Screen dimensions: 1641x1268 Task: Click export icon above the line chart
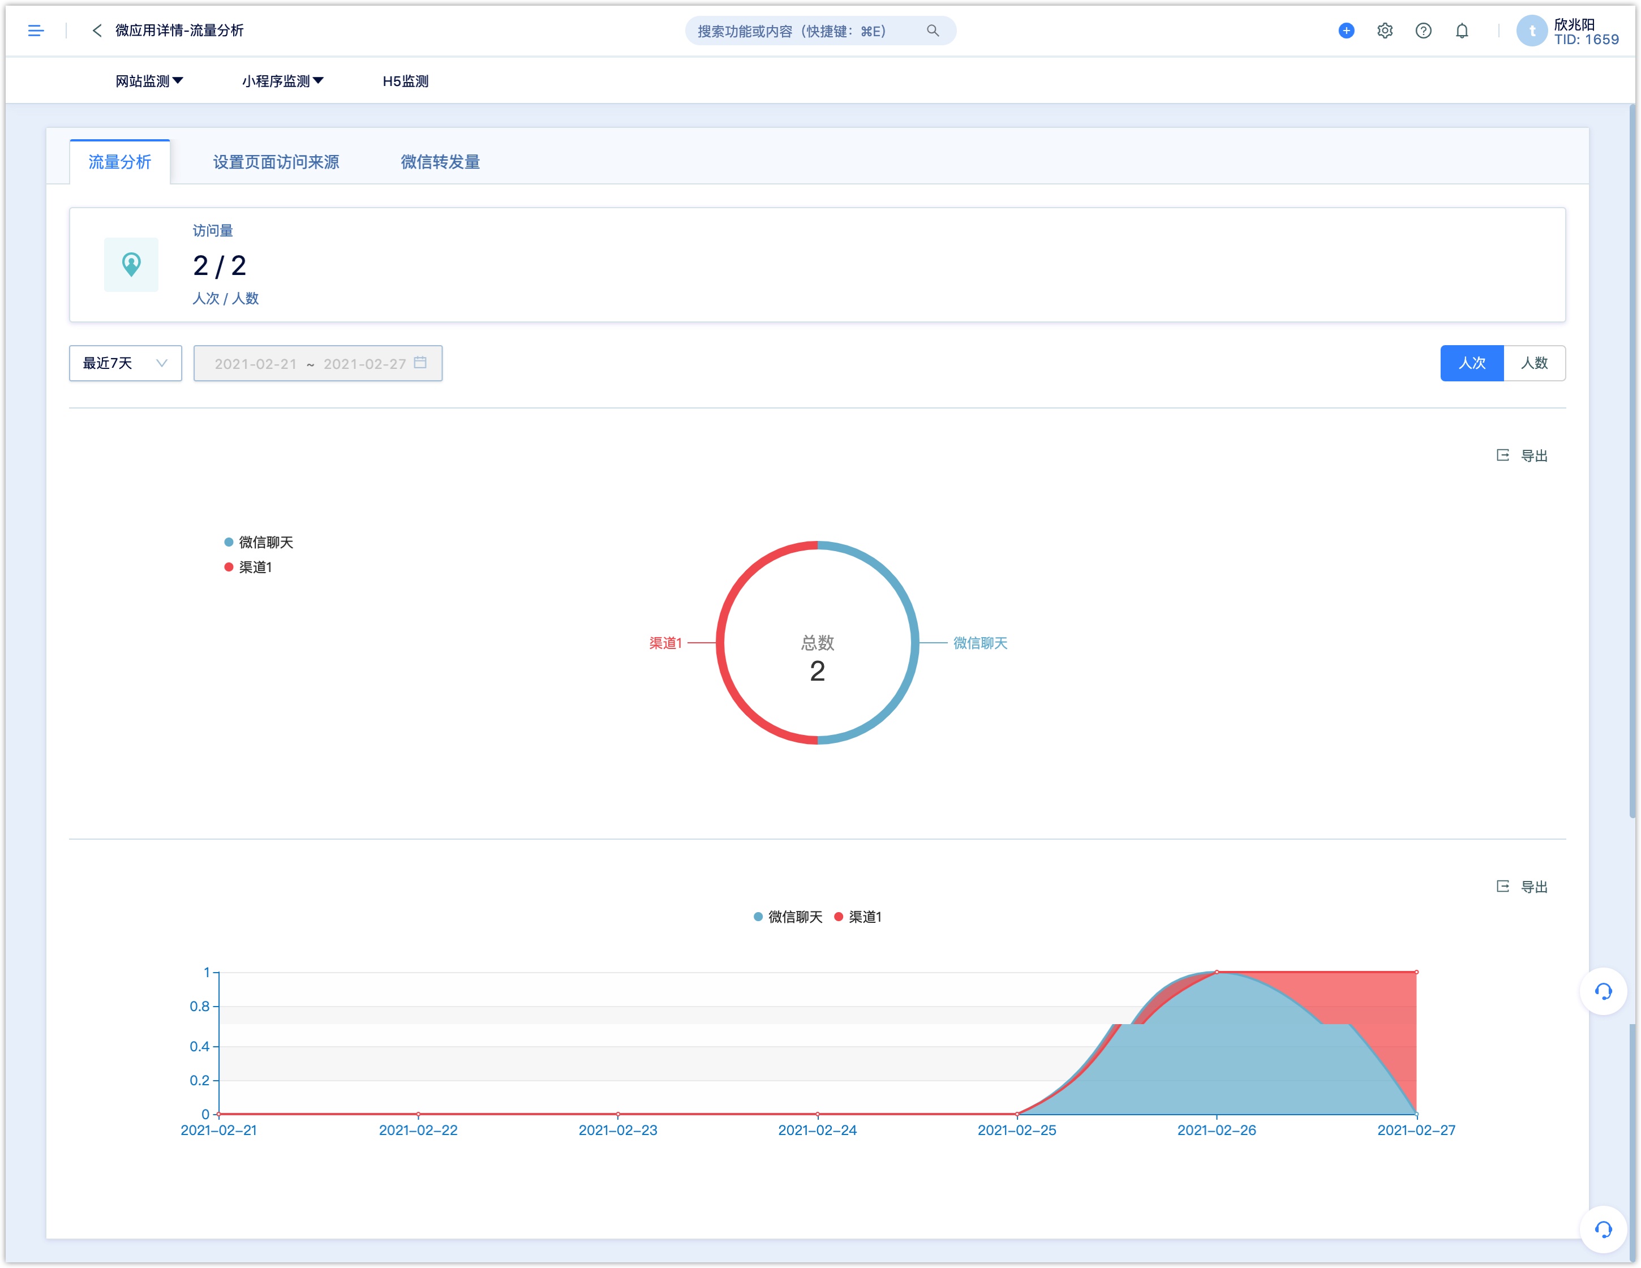coord(1502,887)
